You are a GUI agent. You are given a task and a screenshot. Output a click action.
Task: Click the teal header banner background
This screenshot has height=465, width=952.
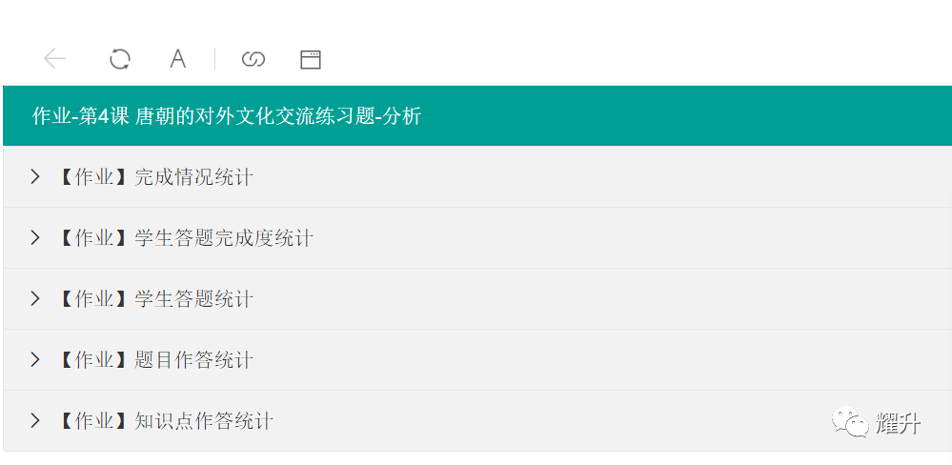click(668, 115)
